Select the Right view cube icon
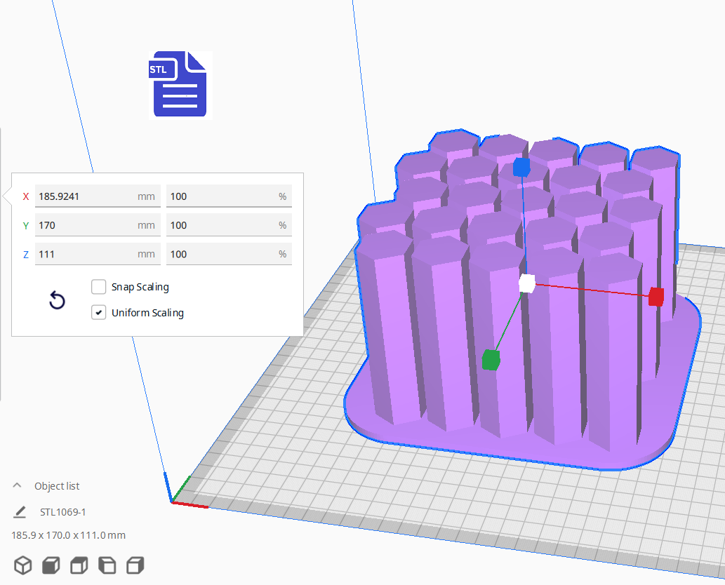 point(135,565)
